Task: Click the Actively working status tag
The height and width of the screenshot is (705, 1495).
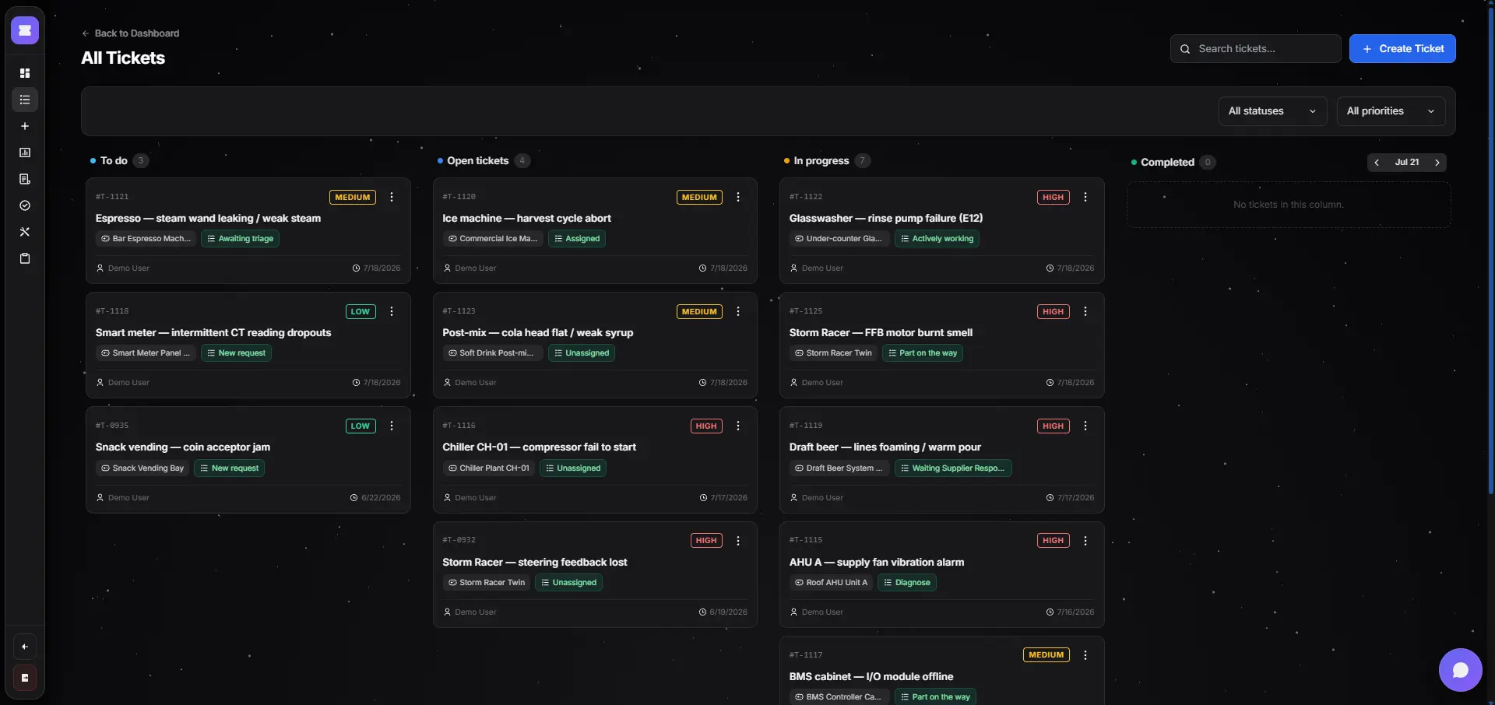Action: [x=937, y=239]
